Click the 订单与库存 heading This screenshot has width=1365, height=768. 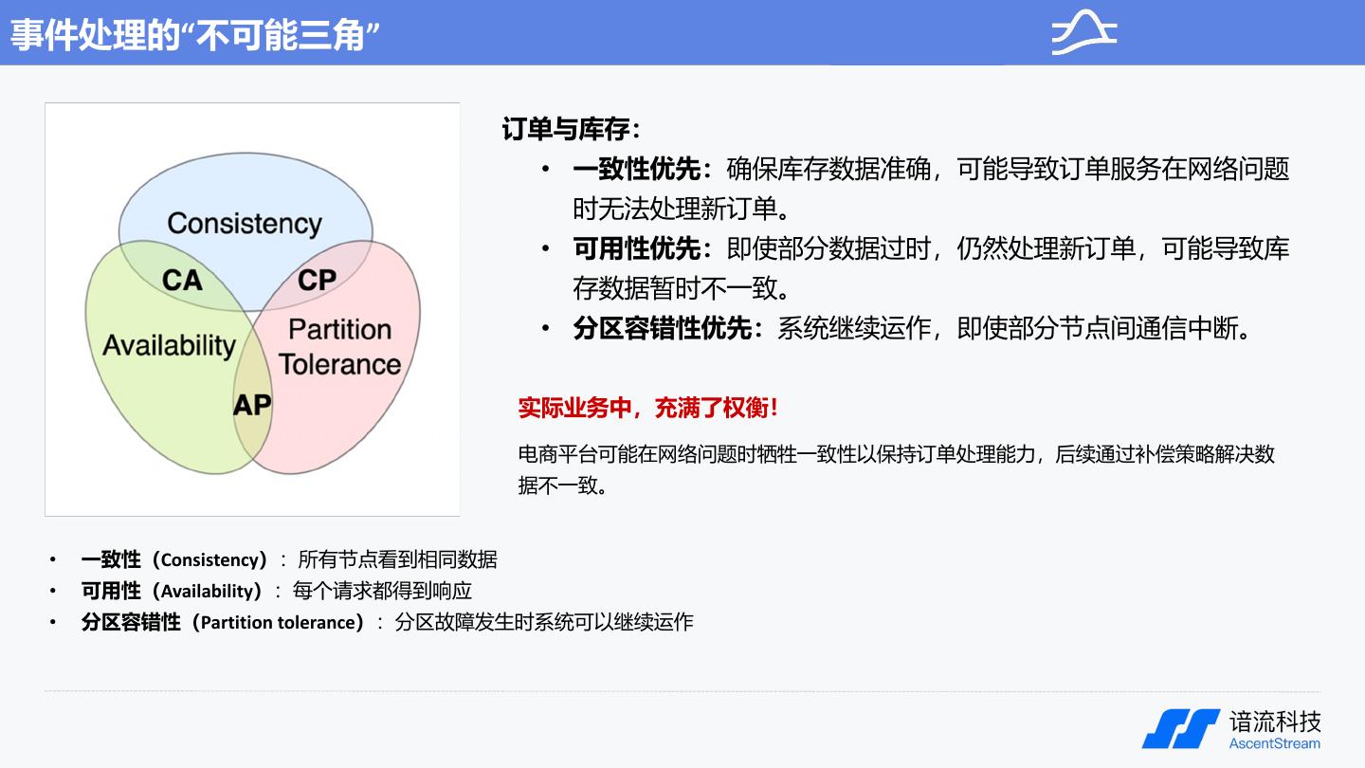pos(571,129)
